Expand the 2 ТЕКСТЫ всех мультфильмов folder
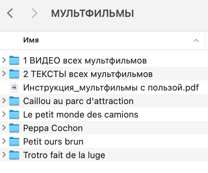Viewport: 208px width, 173px height. click(x=4, y=74)
